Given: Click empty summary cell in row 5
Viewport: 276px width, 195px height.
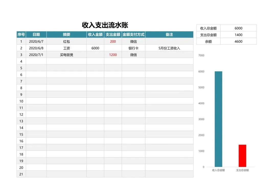Looking at the screenshot, I should click(66, 68).
